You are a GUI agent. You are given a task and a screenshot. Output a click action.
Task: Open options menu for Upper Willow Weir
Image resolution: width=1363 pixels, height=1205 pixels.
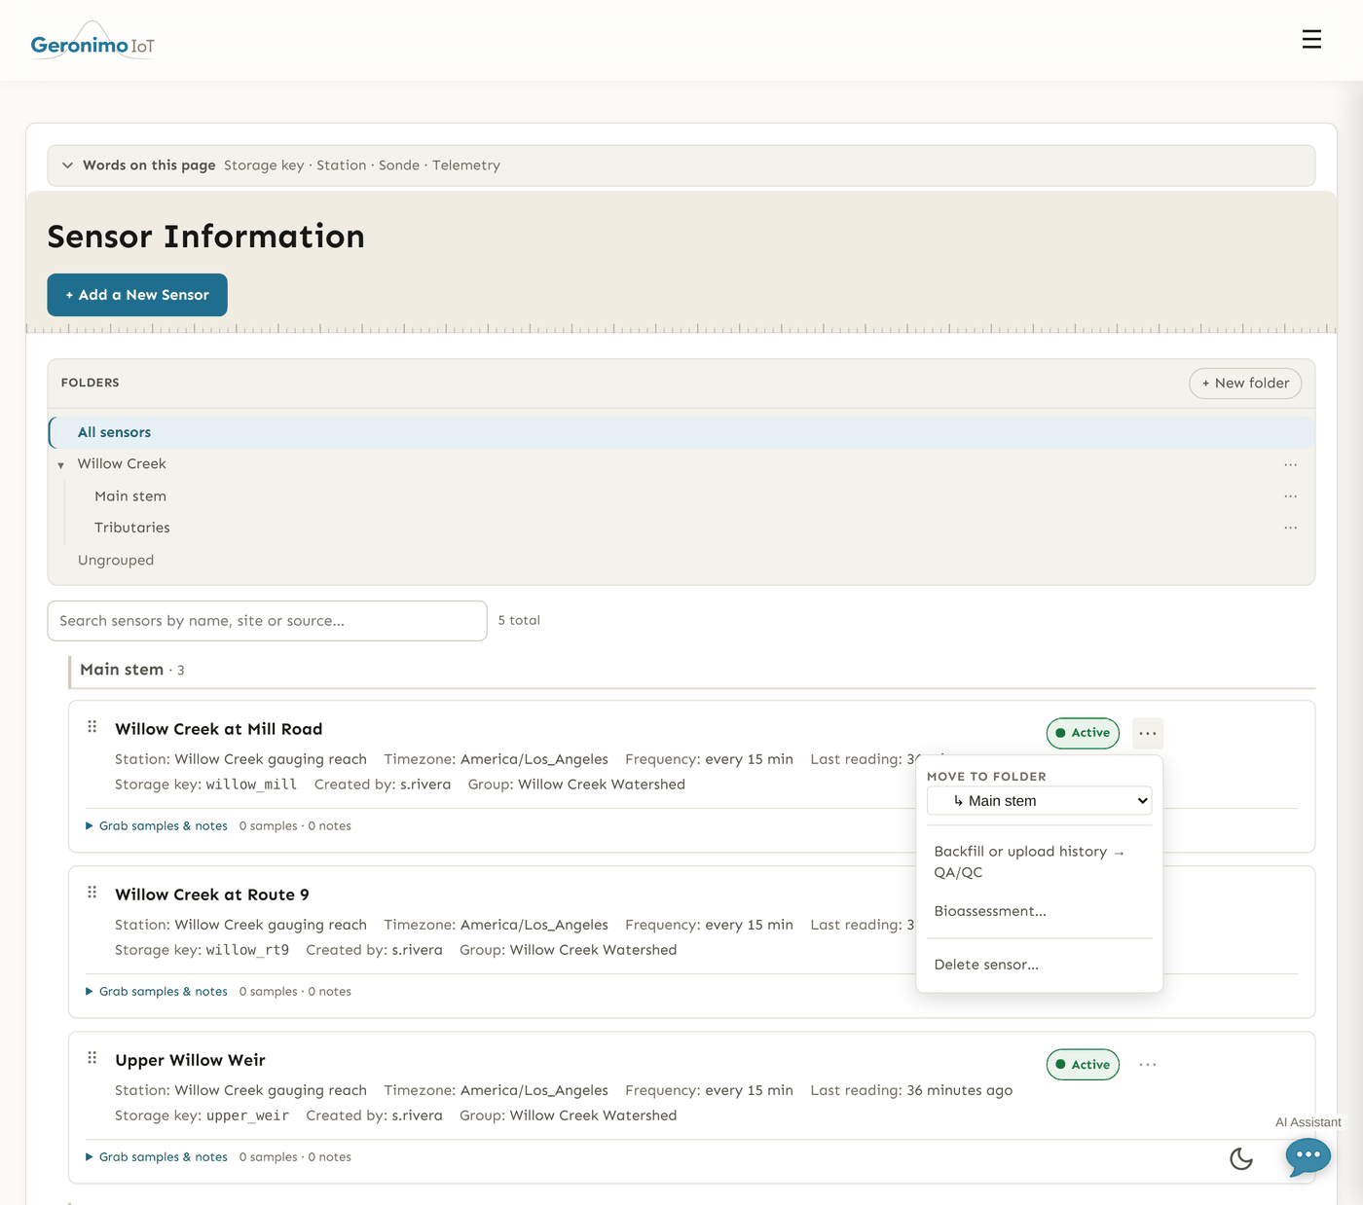(x=1148, y=1064)
